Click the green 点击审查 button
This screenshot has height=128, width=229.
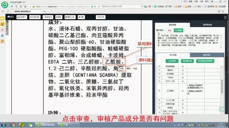[172, 61]
